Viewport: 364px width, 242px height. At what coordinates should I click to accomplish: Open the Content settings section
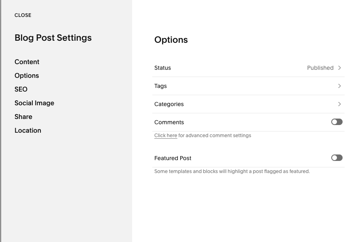(27, 62)
